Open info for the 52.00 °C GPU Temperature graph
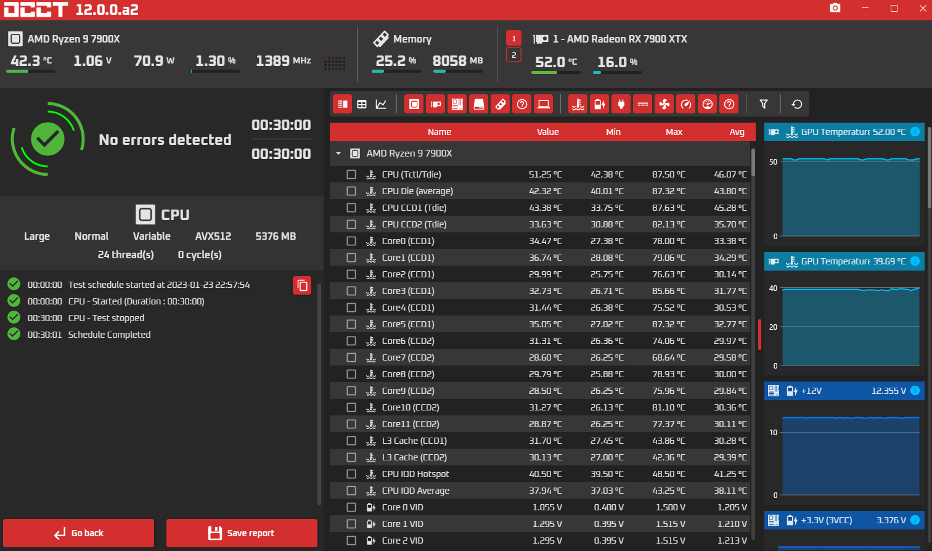 coord(915,132)
